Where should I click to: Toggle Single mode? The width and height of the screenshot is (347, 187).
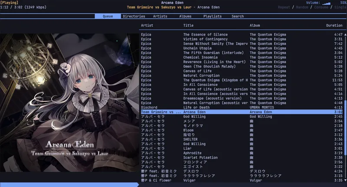340,7
